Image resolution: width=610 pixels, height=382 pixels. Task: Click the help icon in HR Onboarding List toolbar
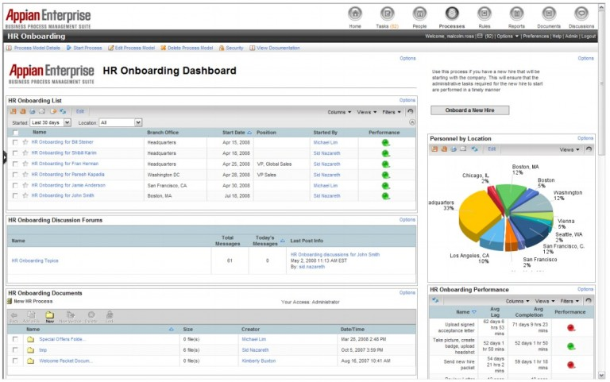click(410, 112)
